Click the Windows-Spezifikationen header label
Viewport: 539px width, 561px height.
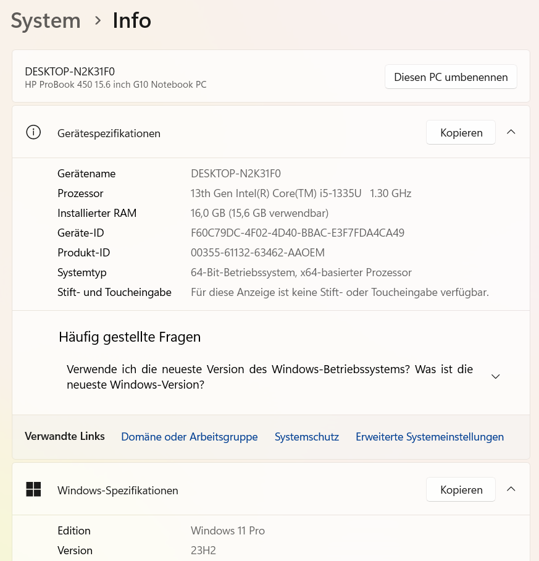(x=117, y=490)
